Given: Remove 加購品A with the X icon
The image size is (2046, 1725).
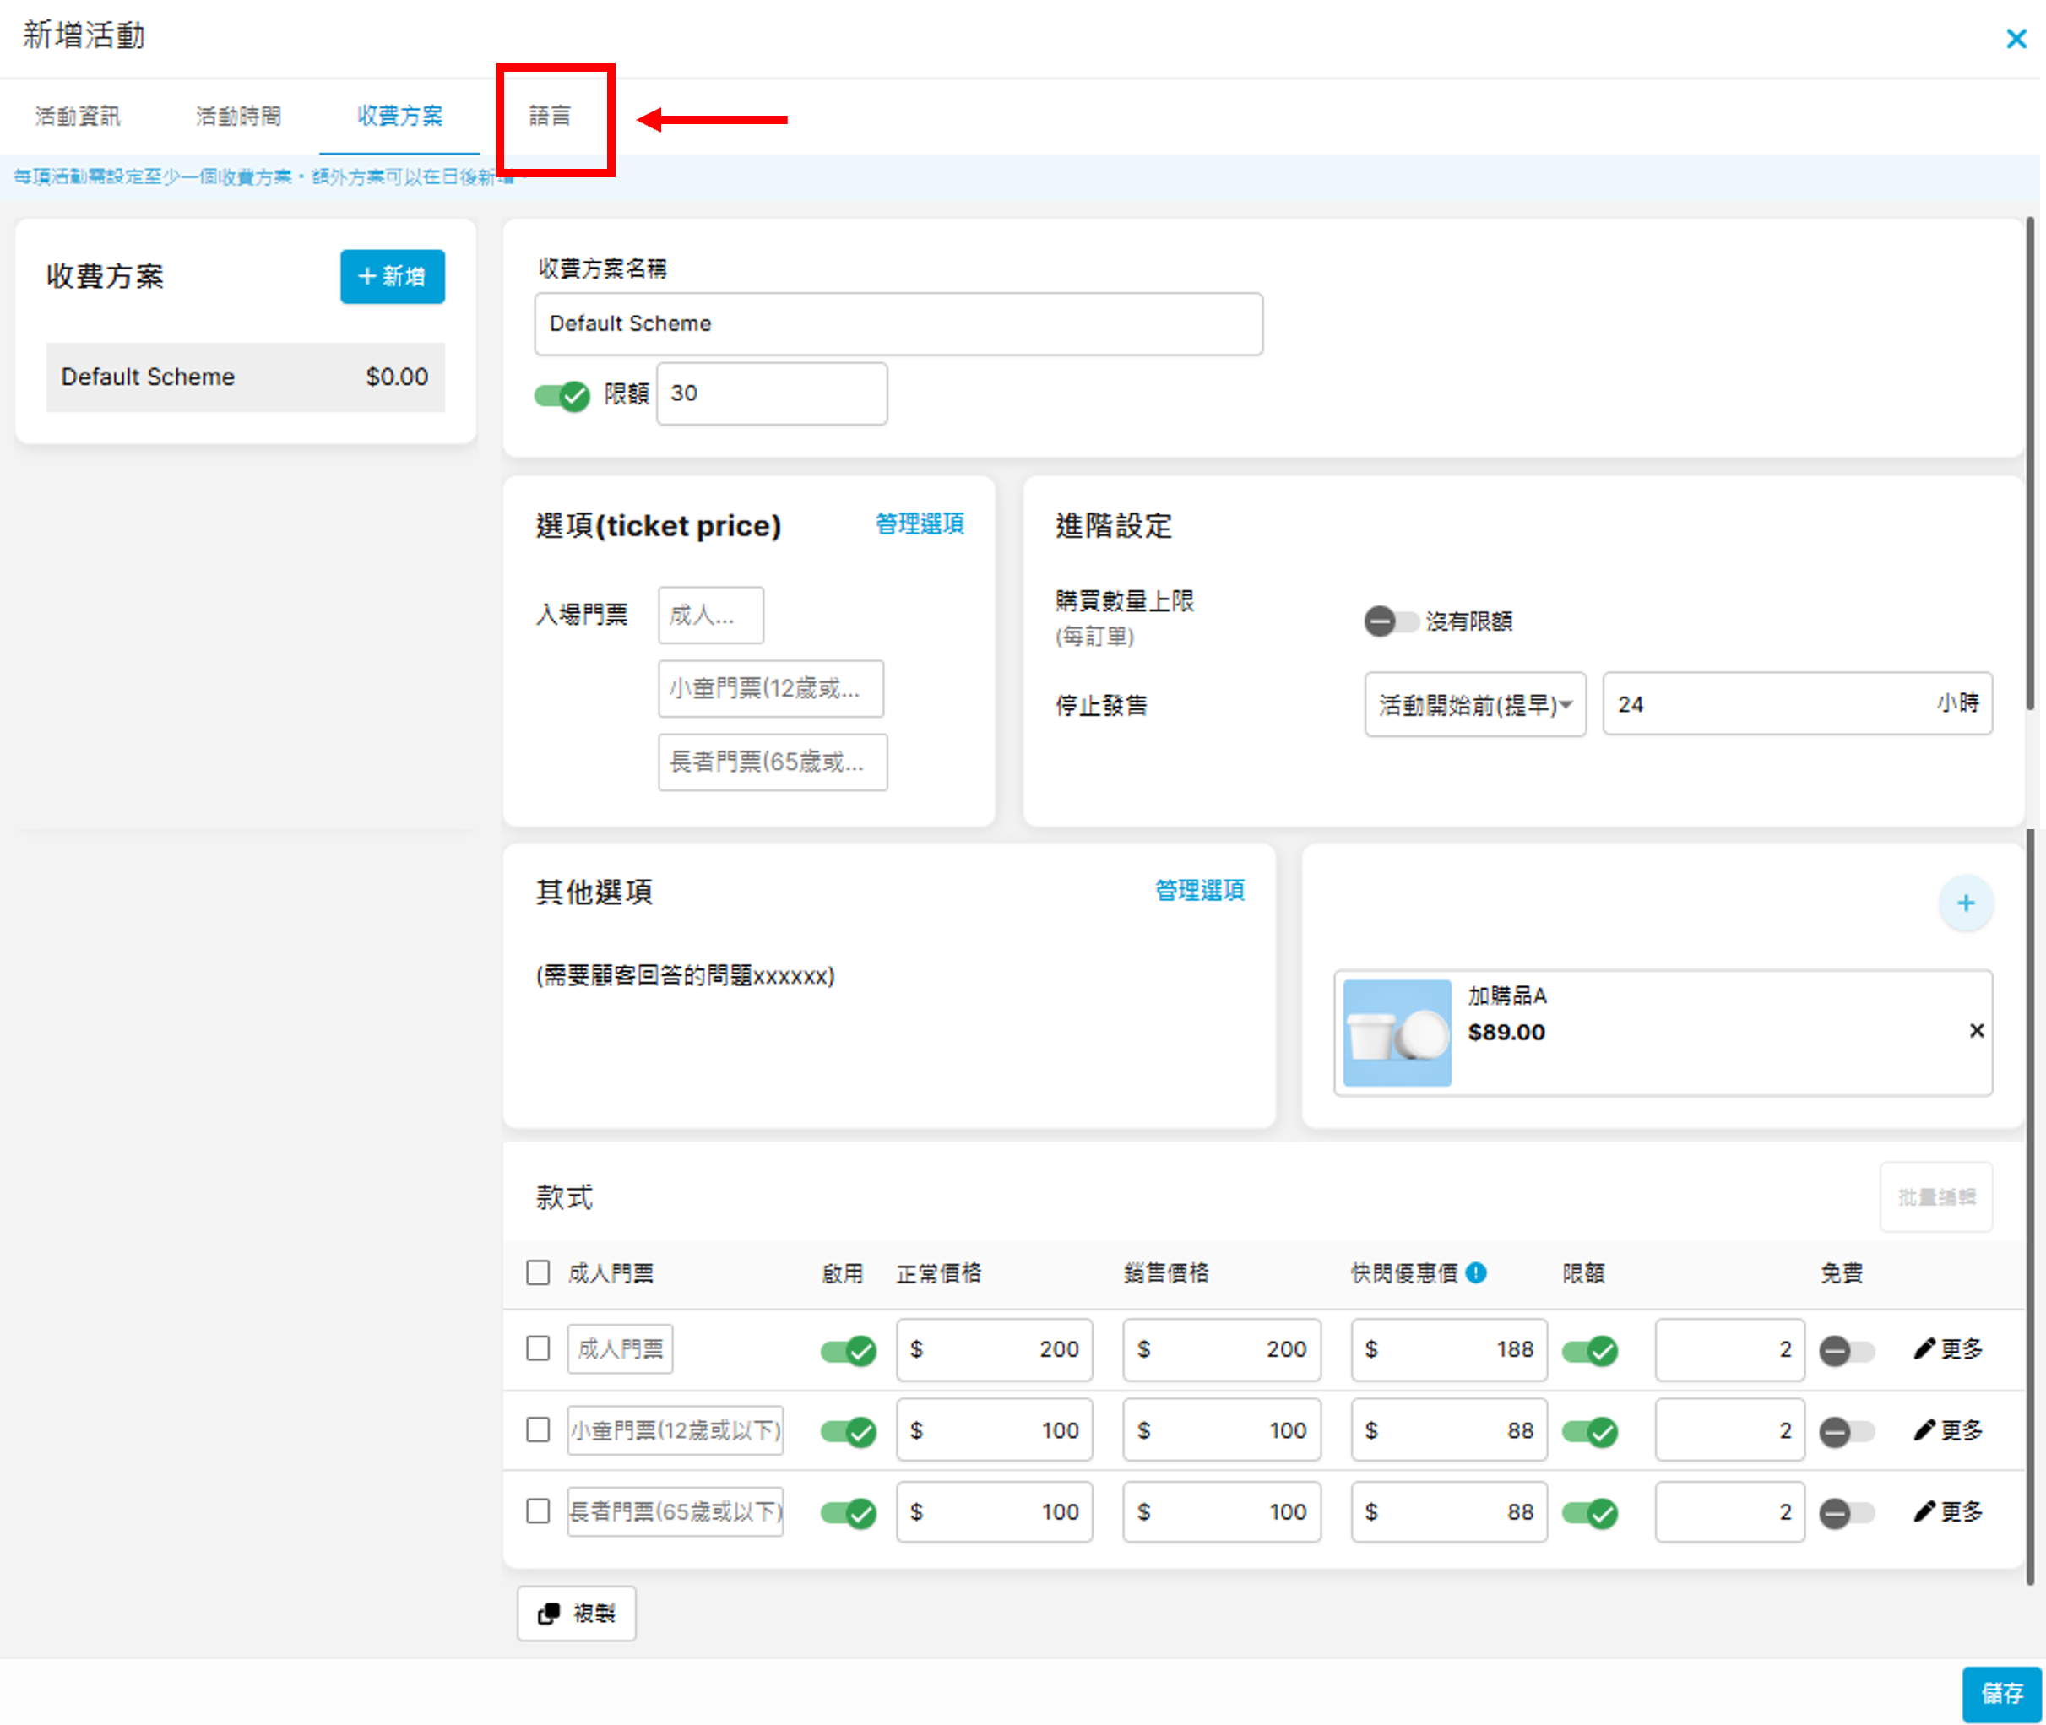Looking at the screenshot, I should pyautogui.click(x=1976, y=1031).
